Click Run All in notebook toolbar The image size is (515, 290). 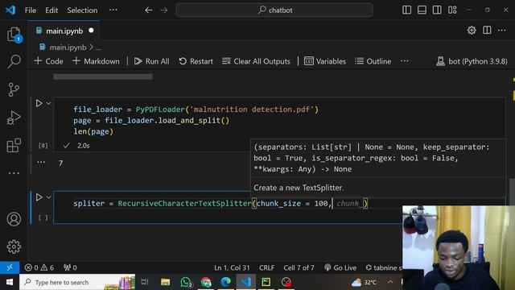pos(152,61)
